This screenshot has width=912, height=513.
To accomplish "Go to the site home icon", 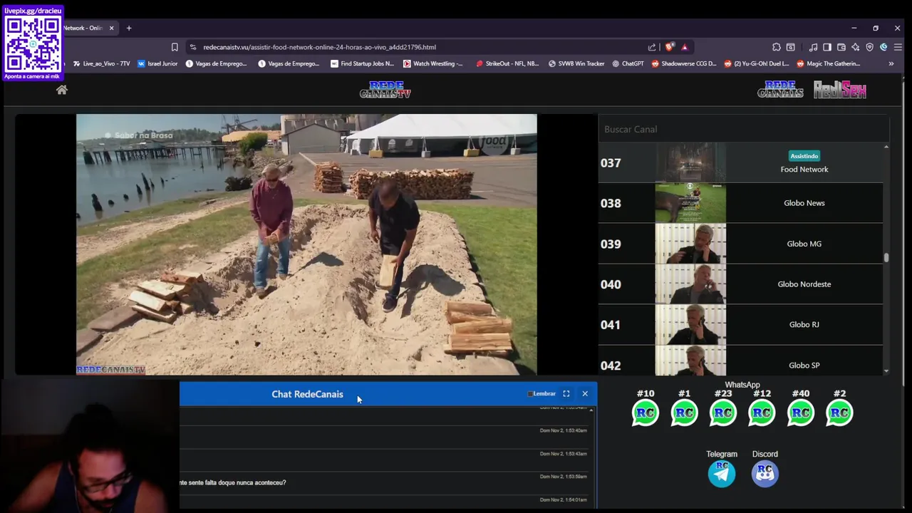I will [62, 90].
